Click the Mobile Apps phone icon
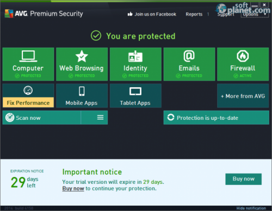 point(82,91)
